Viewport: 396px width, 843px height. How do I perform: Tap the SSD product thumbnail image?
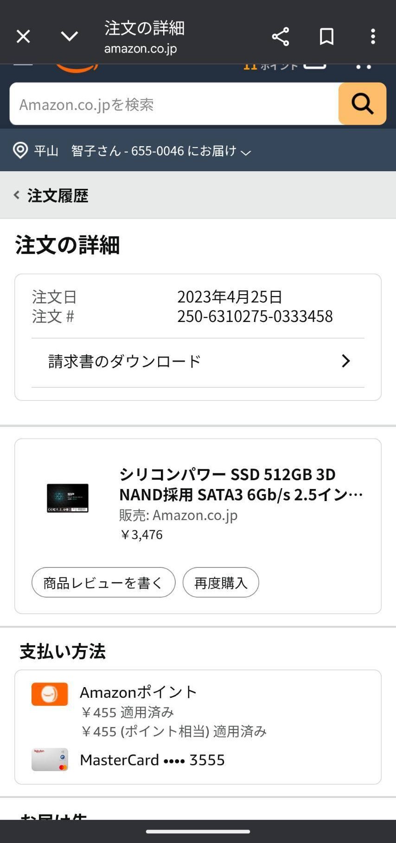pyautogui.click(x=68, y=498)
